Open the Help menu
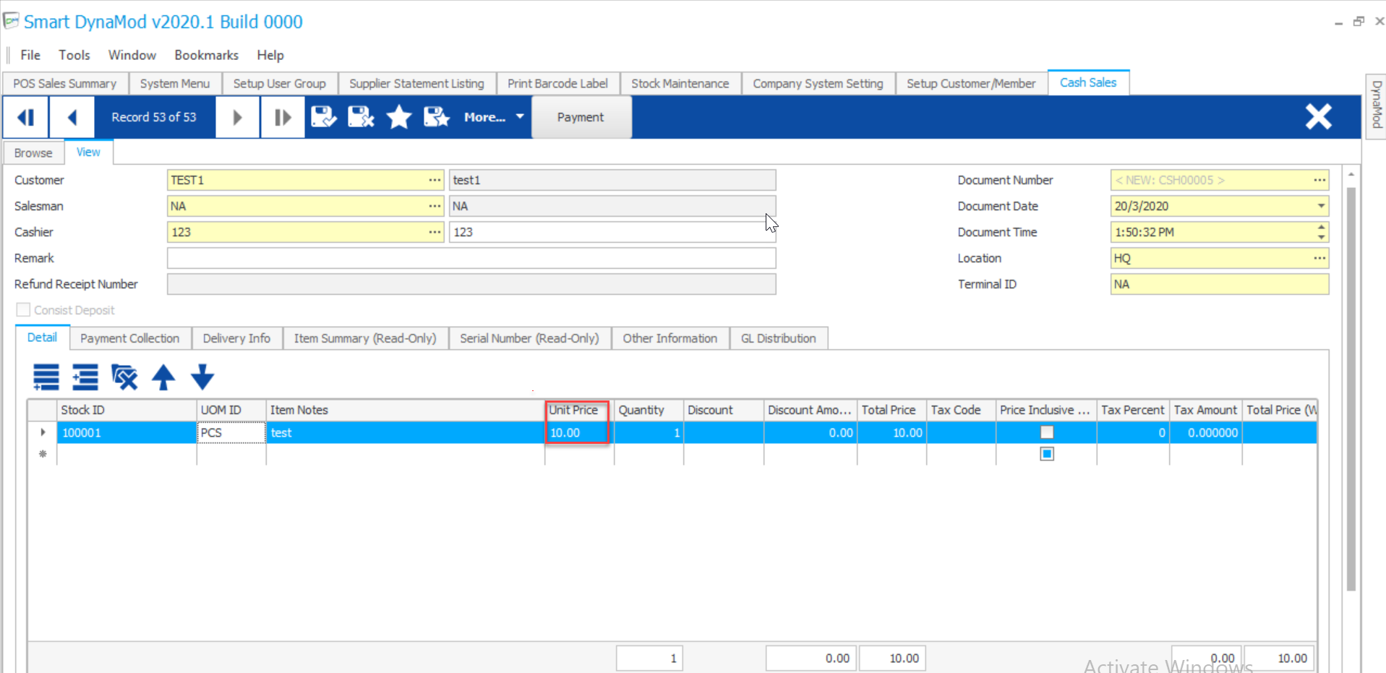Screen dimensions: 1386x673 point(270,55)
